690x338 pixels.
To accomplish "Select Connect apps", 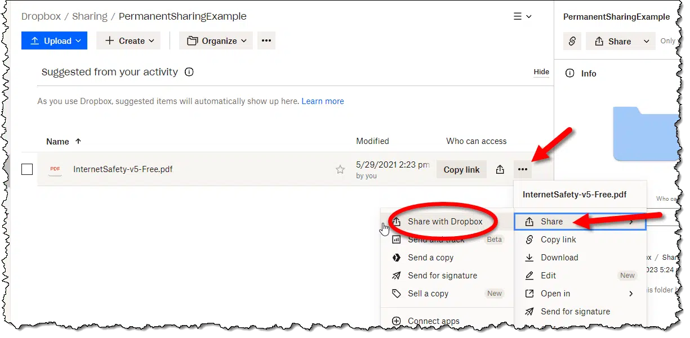I will [x=447, y=321].
